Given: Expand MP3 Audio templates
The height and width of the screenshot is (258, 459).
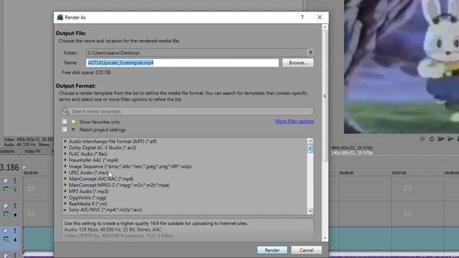Looking at the screenshot, I should [x=65, y=191].
